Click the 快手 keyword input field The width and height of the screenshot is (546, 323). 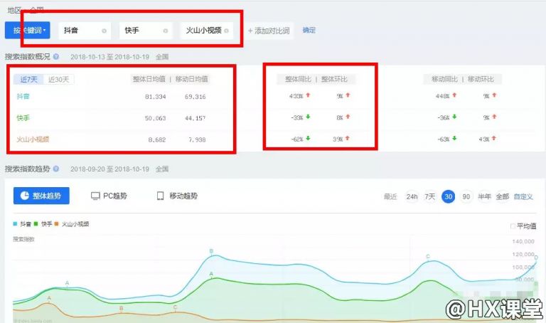click(x=146, y=31)
